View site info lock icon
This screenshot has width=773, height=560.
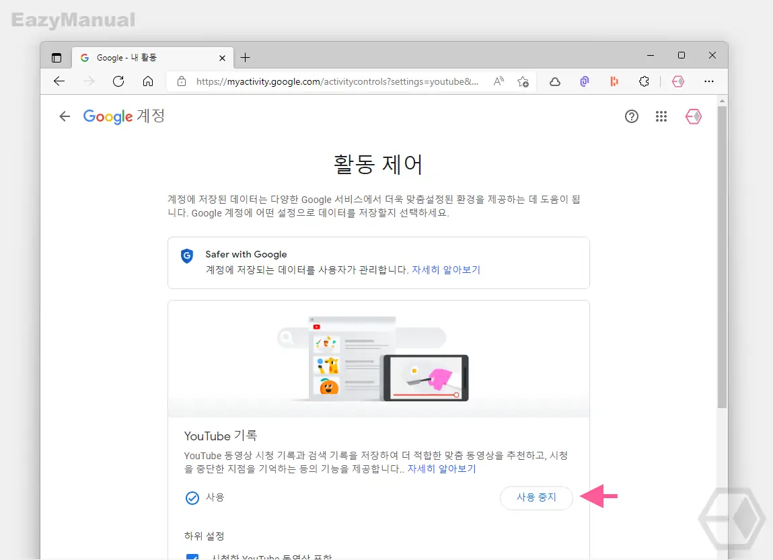pos(182,81)
